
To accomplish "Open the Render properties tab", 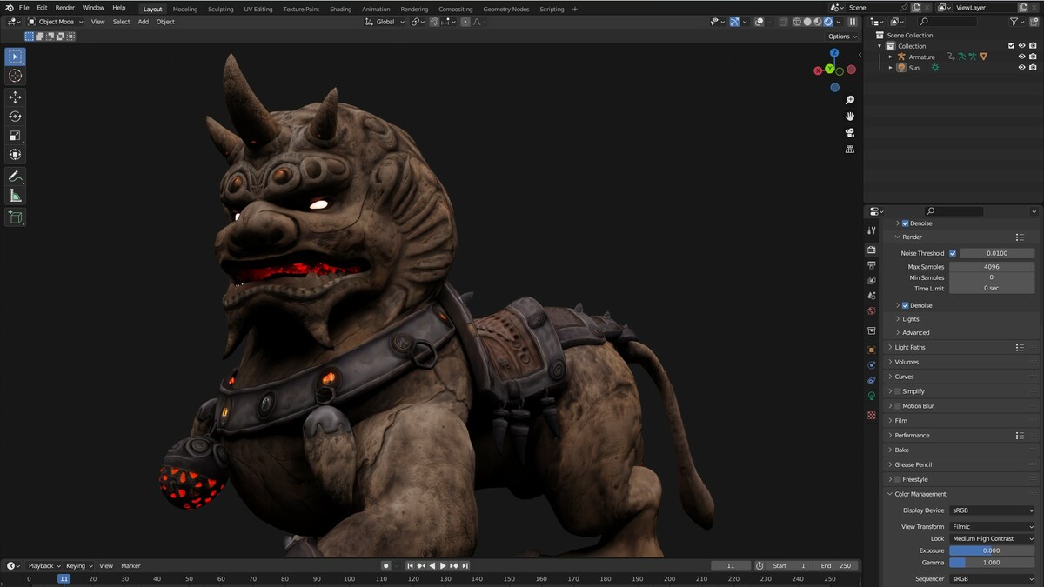I will coord(872,250).
